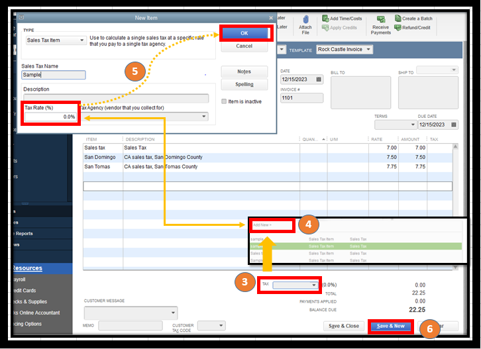Select the San Domingo item cell

pyautogui.click(x=103, y=158)
